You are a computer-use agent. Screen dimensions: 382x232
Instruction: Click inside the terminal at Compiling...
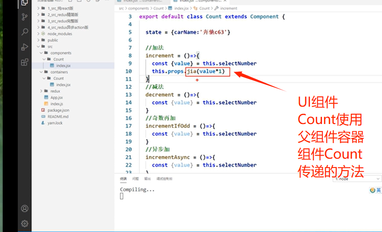[x=137, y=189]
